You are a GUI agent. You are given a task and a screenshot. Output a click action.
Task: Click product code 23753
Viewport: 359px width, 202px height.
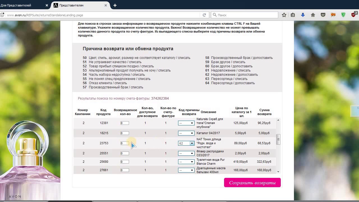[104, 143]
